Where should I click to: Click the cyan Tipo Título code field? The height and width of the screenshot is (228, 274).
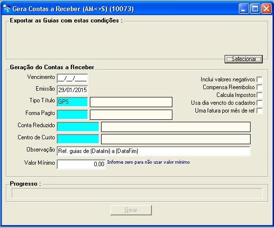[72, 102]
